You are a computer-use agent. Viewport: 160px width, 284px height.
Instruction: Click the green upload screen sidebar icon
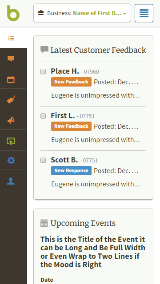click(11, 141)
